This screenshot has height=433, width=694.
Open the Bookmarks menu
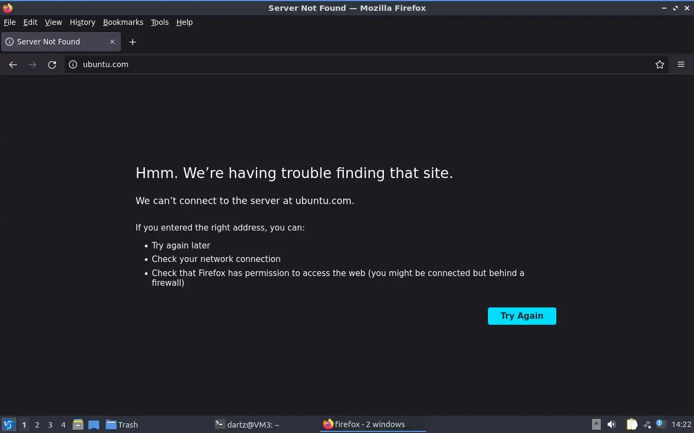123,22
